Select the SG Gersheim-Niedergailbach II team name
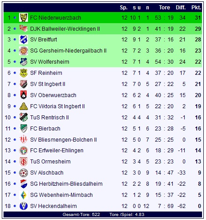Viewport: 206px width, 220px height. [68, 51]
